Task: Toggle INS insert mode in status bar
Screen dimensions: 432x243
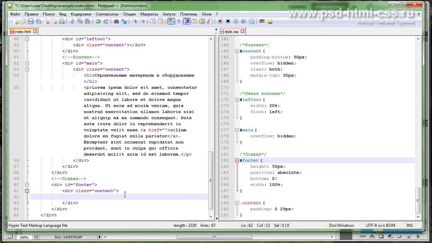Action: 410,225
